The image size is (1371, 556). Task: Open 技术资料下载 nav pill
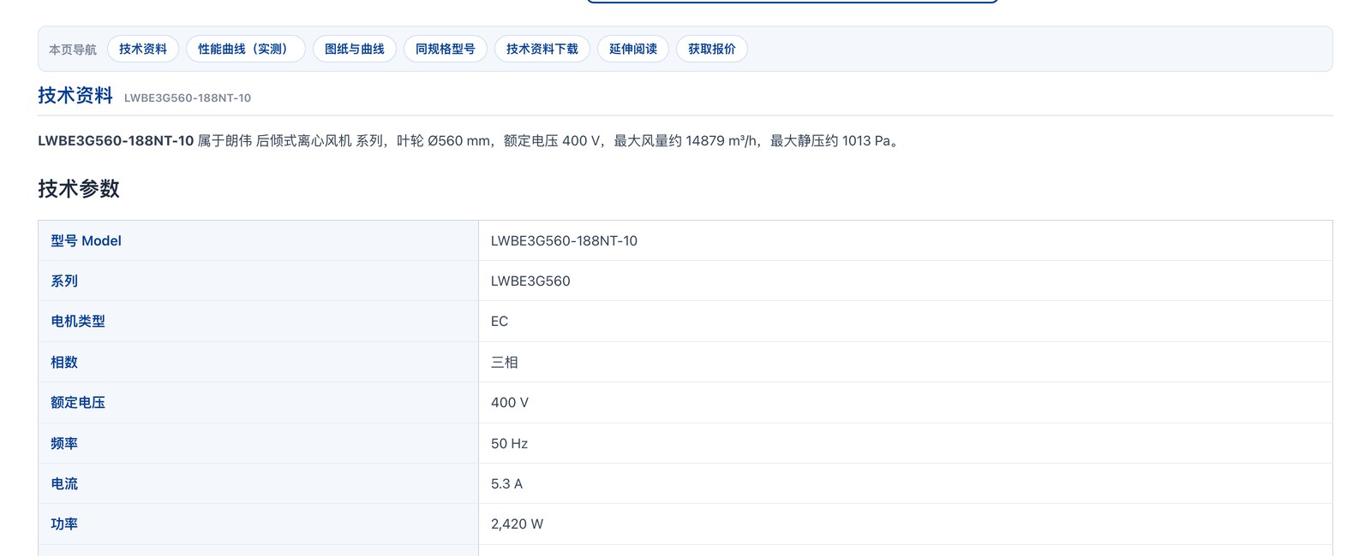tap(542, 49)
